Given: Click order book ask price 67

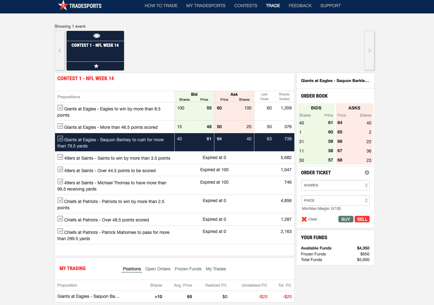Looking at the screenshot, I should coord(340,151).
